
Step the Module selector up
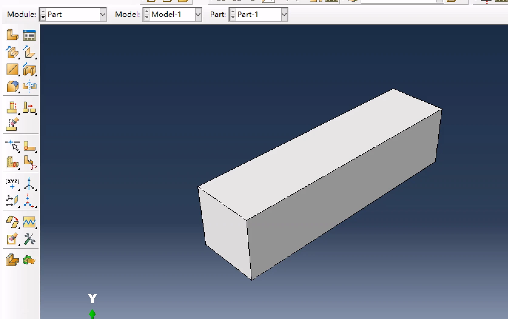pyautogui.click(x=43, y=12)
